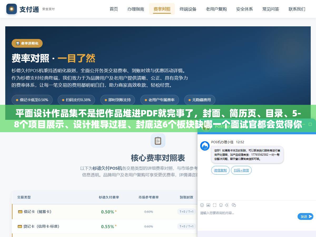
Task: Click the 支付通 logo icon
Action: point(11,9)
